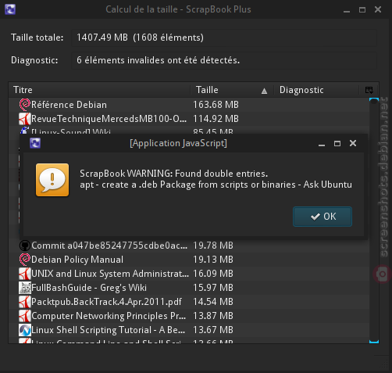The width and height of the screenshot is (392, 373).
Task: Open the column picker icon in the list header
Action: [x=369, y=90]
